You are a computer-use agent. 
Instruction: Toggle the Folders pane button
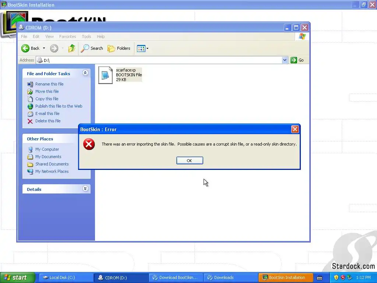click(x=119, y=48)
